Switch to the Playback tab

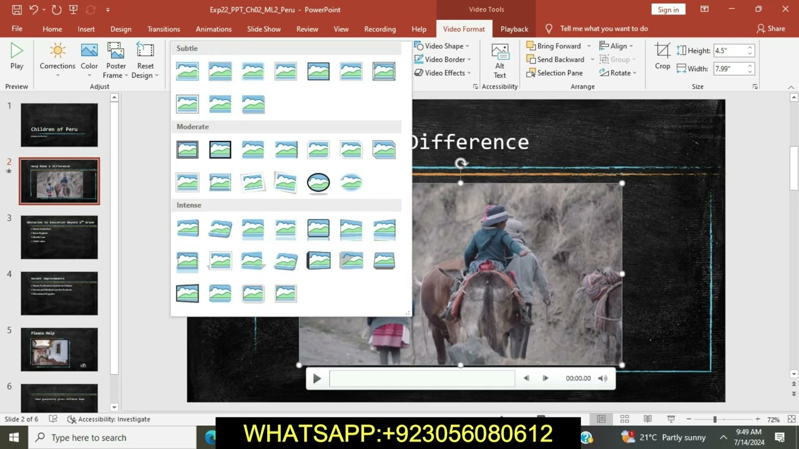click(x=514, y=29)
